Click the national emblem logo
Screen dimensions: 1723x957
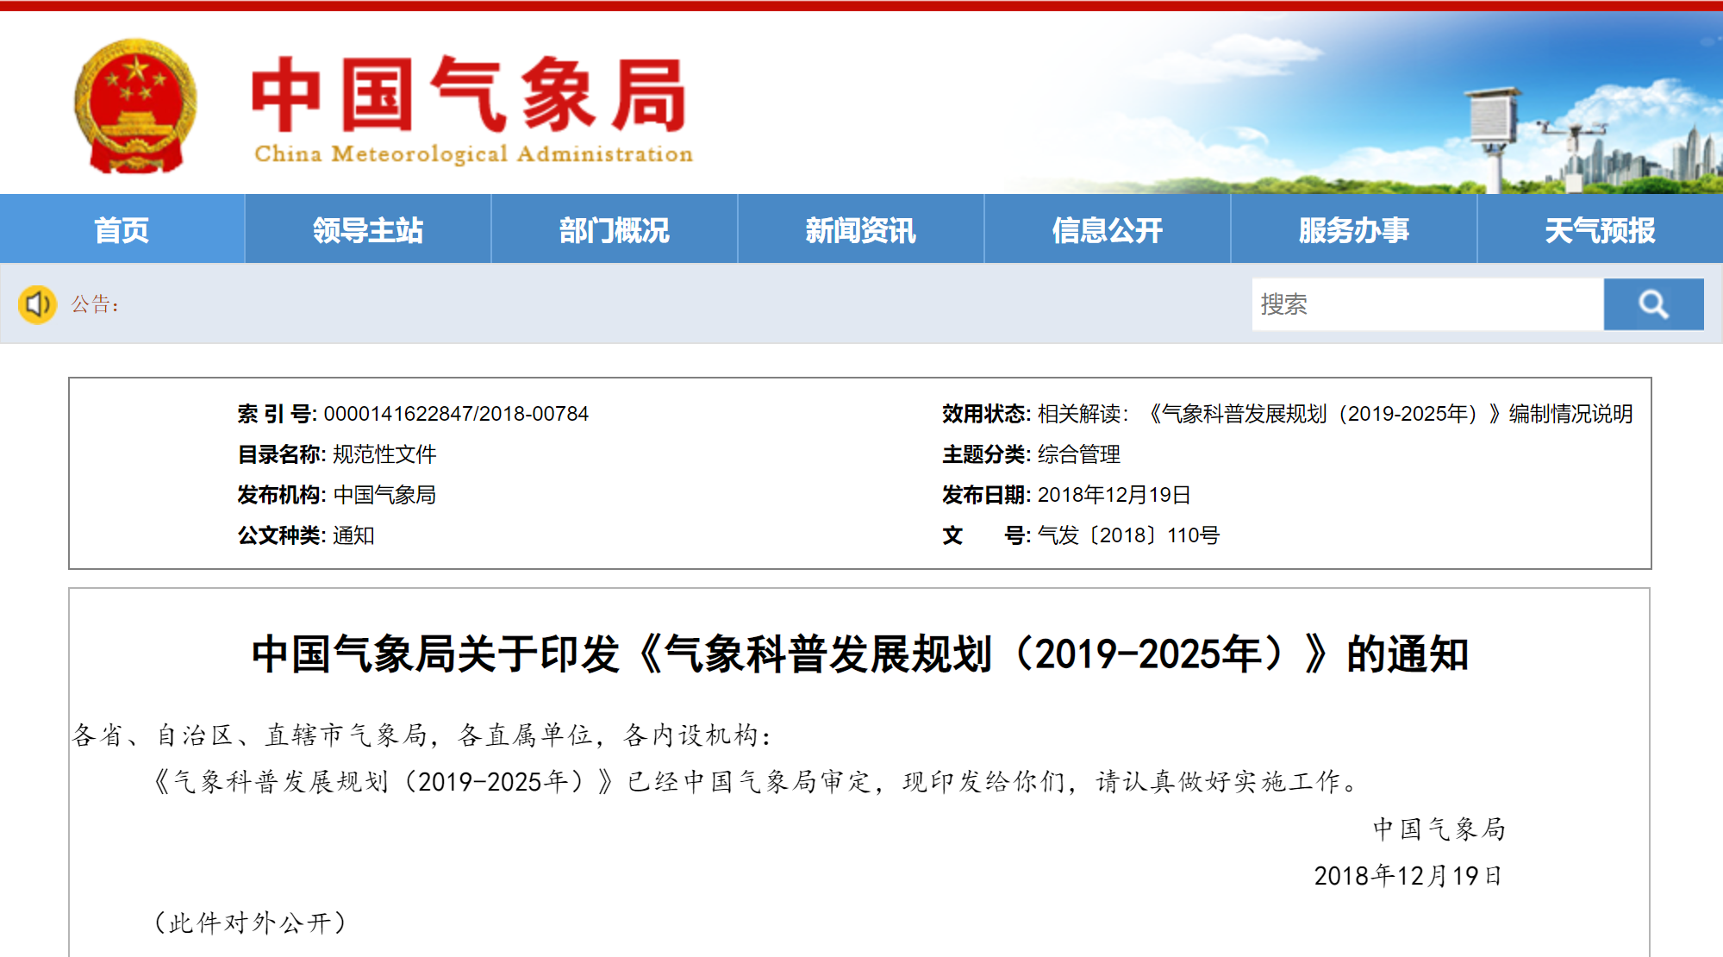coord(135,105)
